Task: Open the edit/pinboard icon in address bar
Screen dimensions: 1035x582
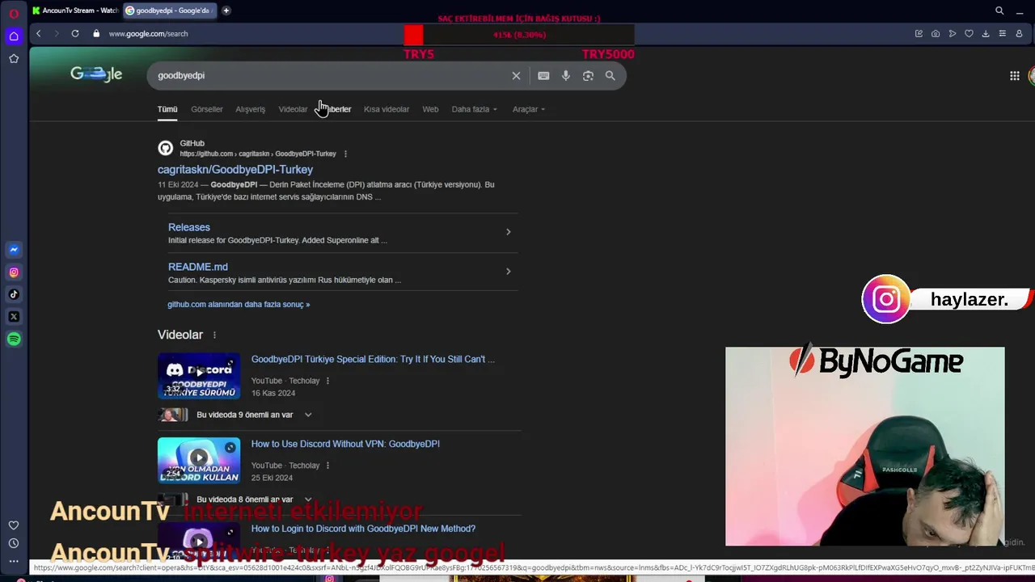Action: click(x=919, y=34)
